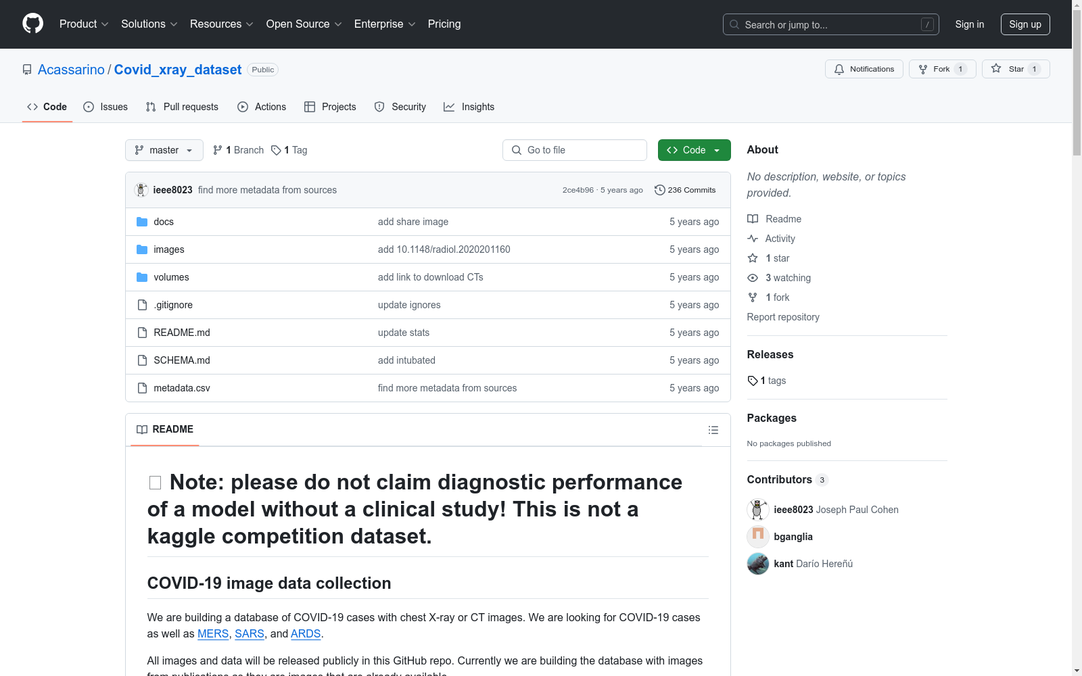
Task: View the 1 Branch link
Action: click(238, 150)
